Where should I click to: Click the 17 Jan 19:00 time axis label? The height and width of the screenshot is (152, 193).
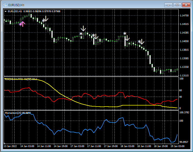click(111, 146)
